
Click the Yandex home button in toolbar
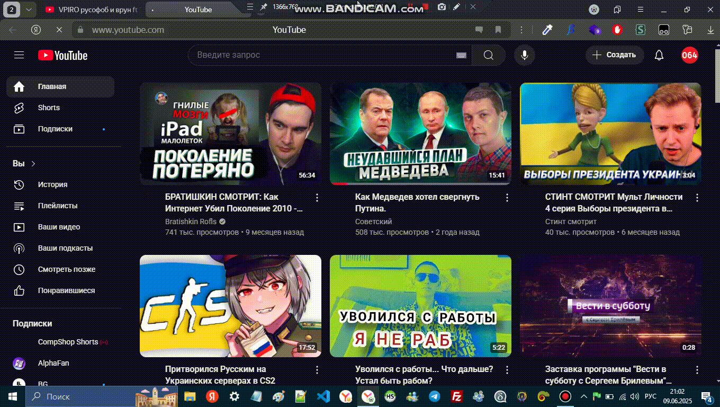coord(36,30)
